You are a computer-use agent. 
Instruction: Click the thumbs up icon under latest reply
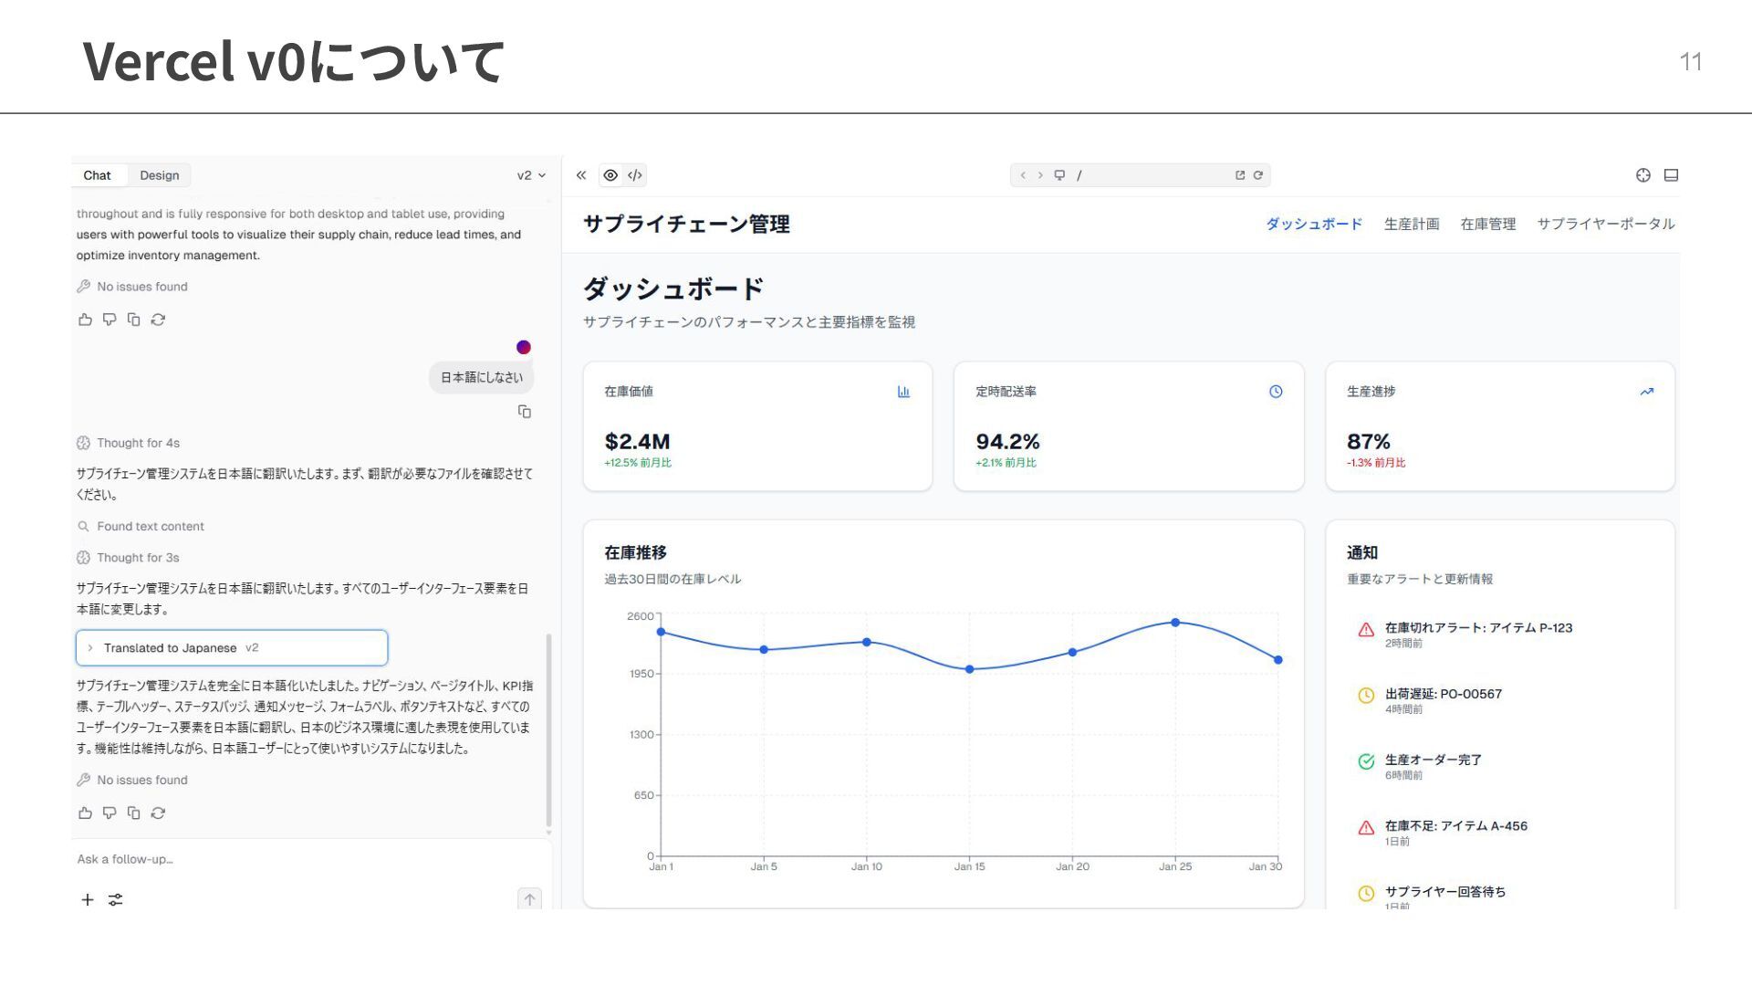85,813
